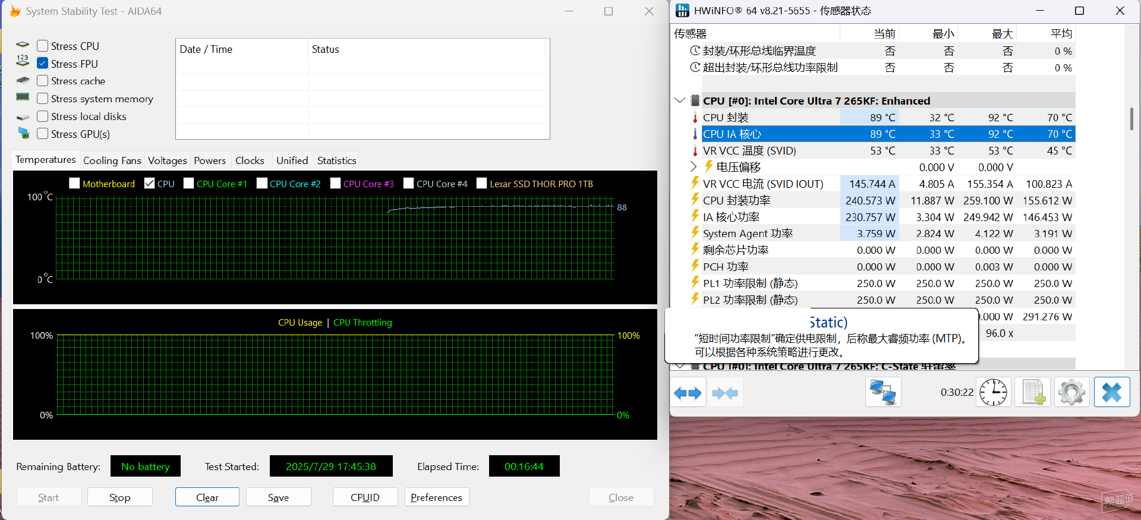Screen dimensions: 1141x520
Task: Toggle CPU Core #4 graph checkbox
Action: click(408, 184)
